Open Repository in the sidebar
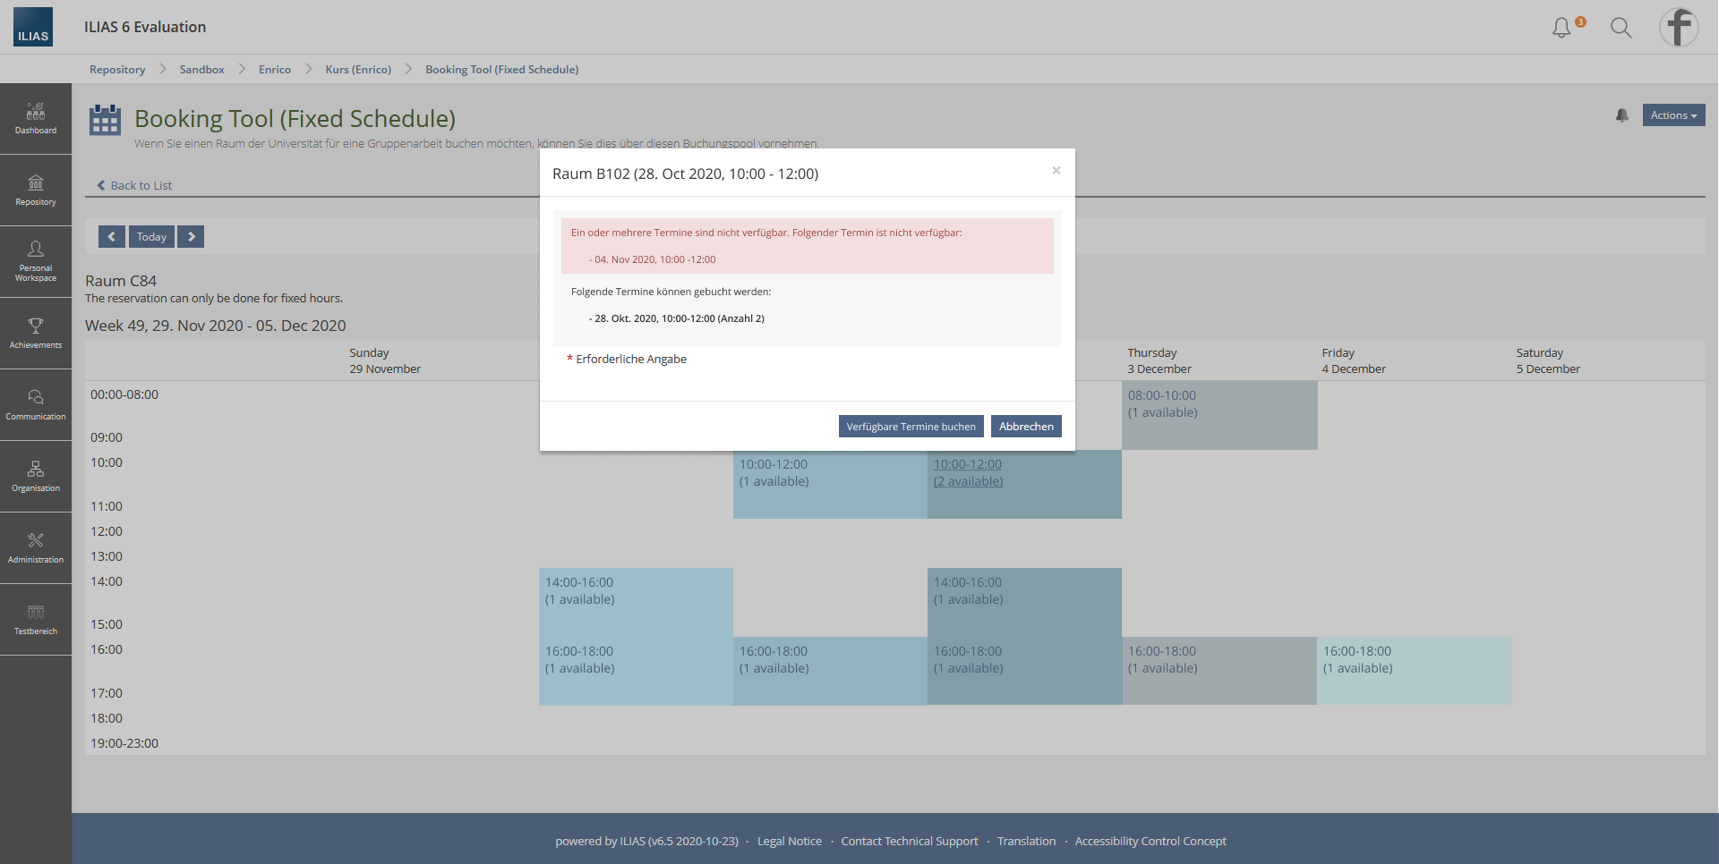 pyautogui.click(x=36, y=191)
